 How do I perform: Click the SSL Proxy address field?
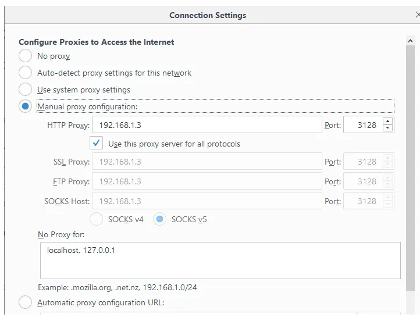[x=207, y=162]
